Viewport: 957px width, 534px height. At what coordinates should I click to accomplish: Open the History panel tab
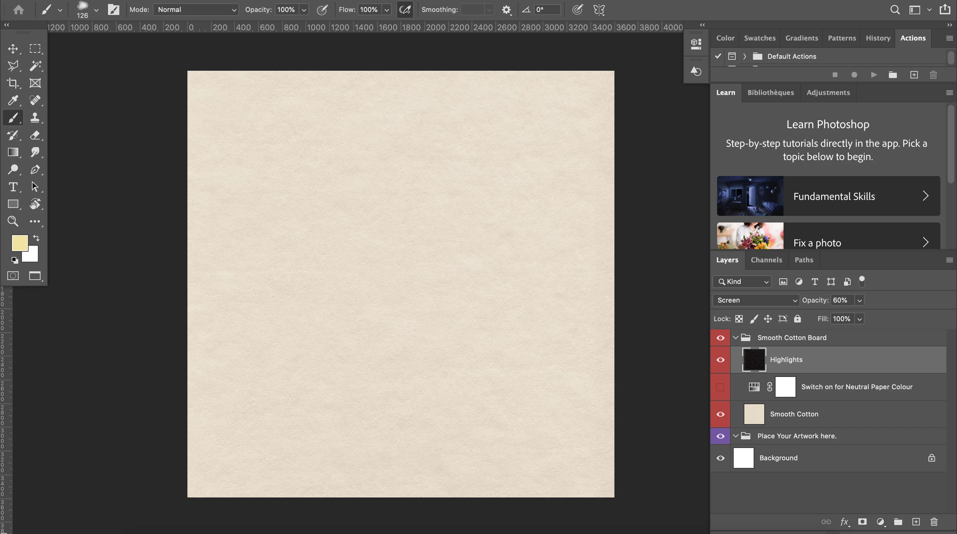pos(878,38)
